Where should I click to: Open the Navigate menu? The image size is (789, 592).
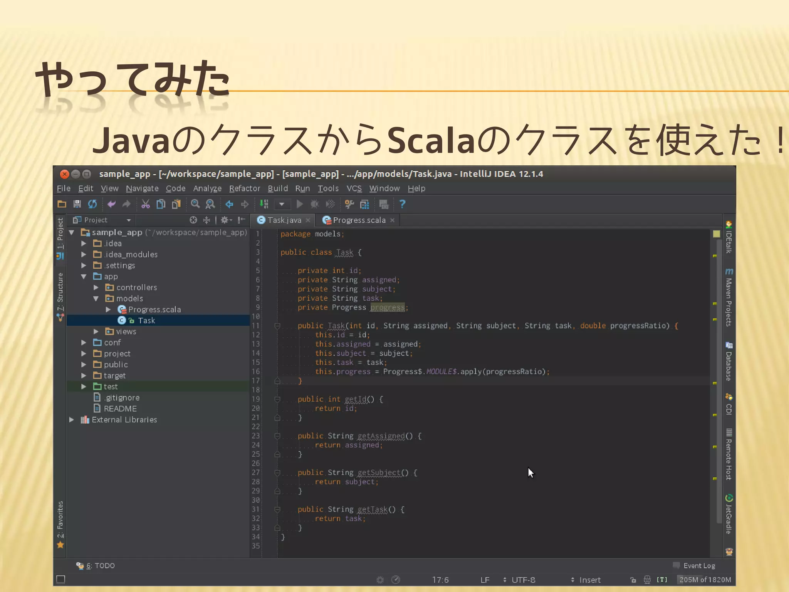142,188
